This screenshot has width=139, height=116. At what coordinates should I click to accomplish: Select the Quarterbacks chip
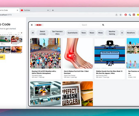click(72, 33)
